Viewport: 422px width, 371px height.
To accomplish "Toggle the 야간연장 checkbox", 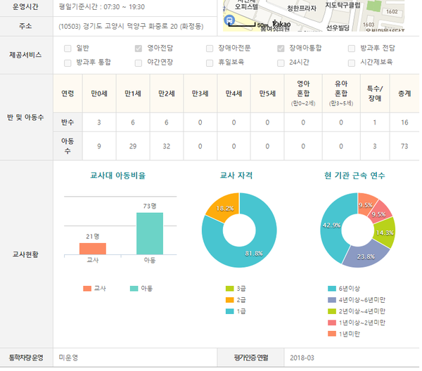I will click(x=139, y=63).
